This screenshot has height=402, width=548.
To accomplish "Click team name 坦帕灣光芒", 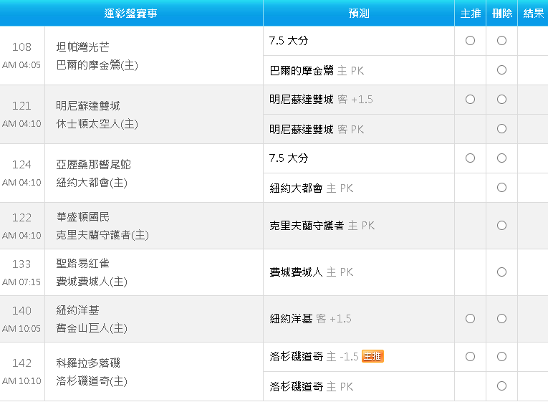I will coord(83,47).
